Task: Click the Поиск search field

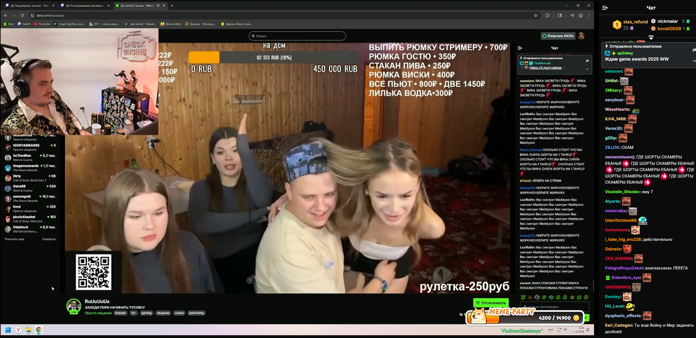Action: point(297,36)
